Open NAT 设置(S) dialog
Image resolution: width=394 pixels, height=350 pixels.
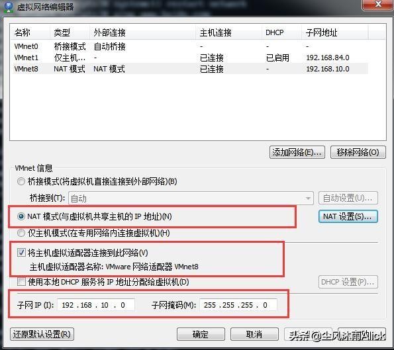click(348, 216)
